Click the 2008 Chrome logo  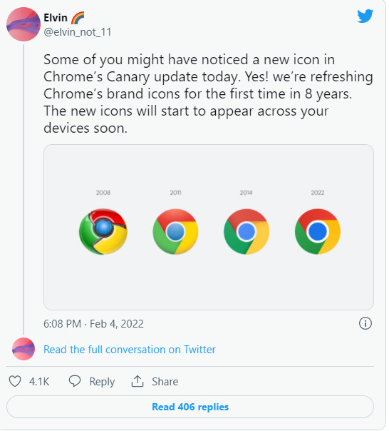103,231
